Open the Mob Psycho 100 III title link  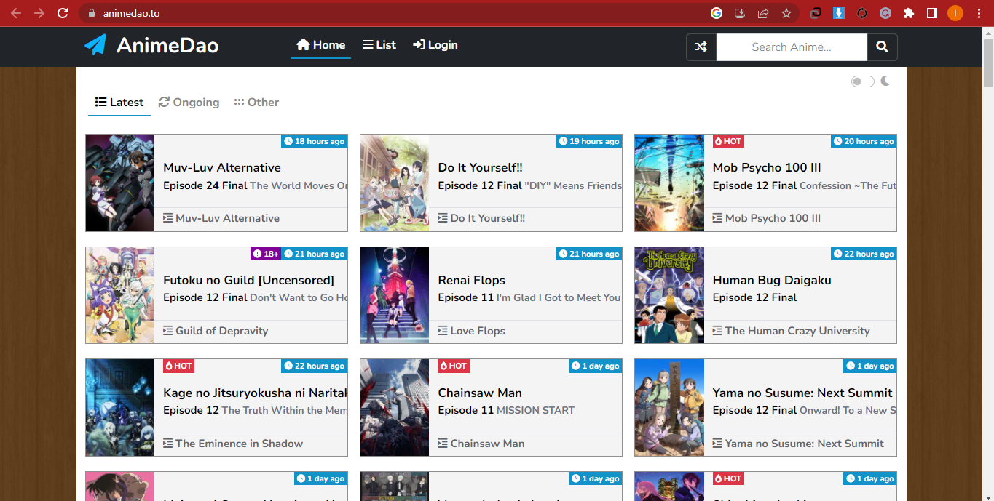[767, 167]
